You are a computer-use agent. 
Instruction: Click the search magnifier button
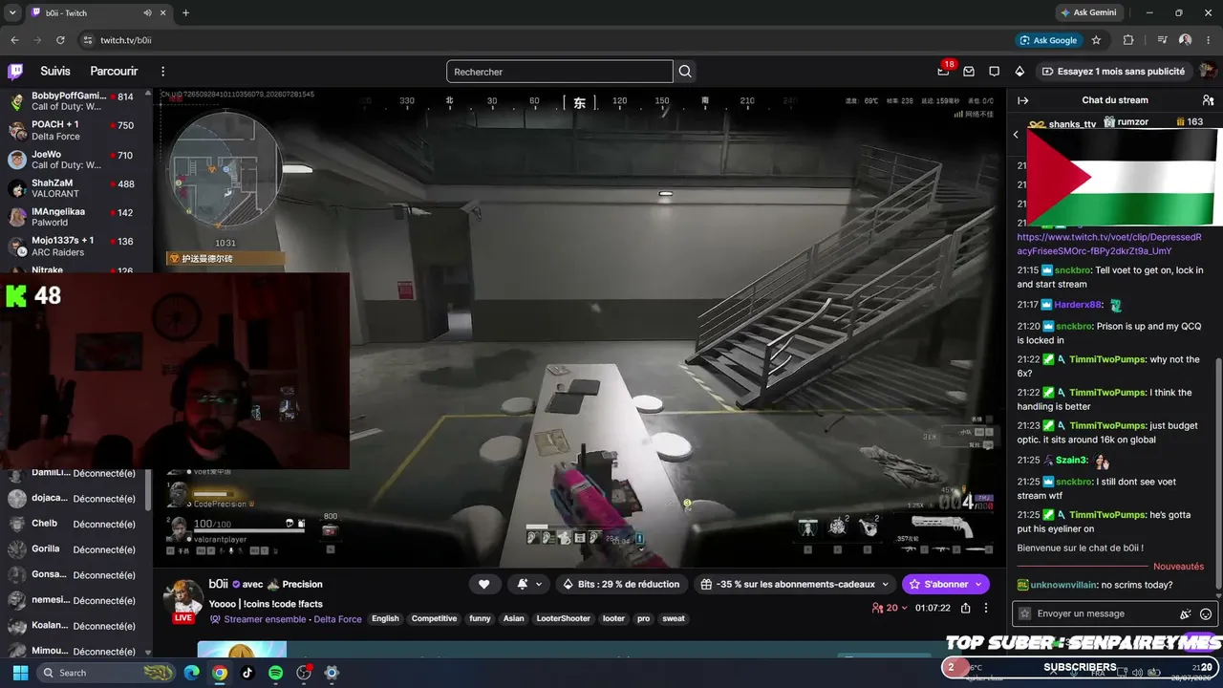click(x=685, y=72)
